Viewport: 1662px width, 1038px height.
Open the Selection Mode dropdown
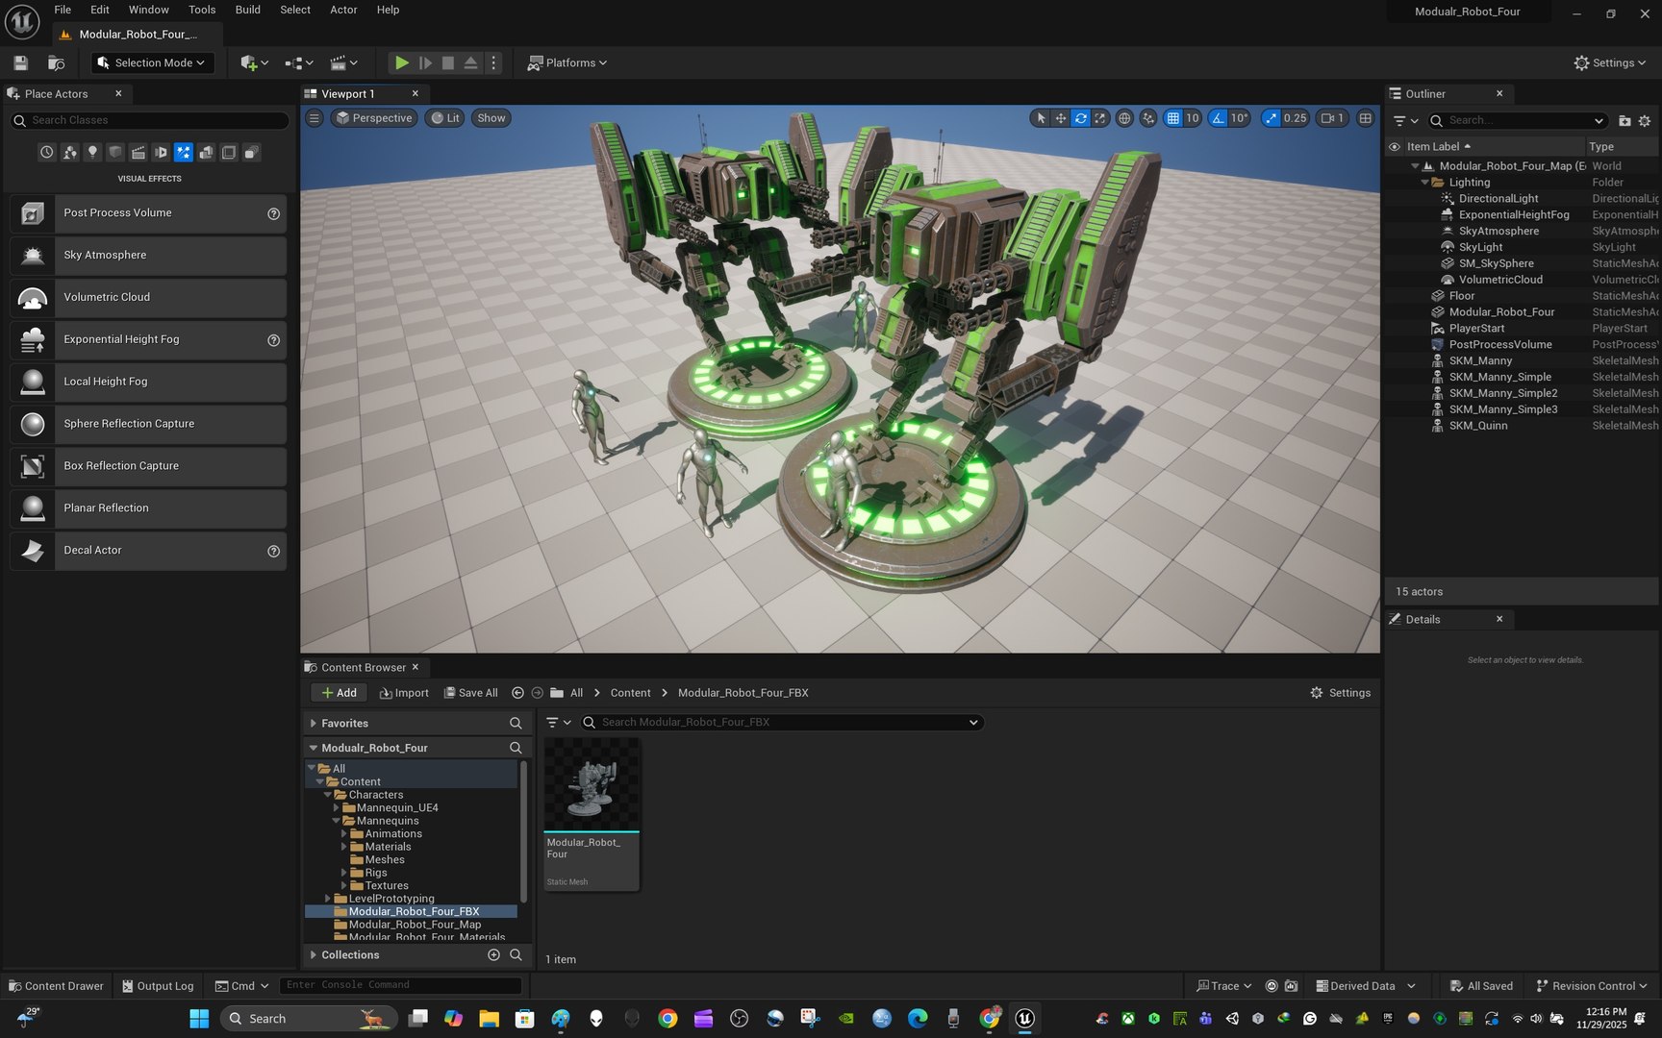pos(152,62)
